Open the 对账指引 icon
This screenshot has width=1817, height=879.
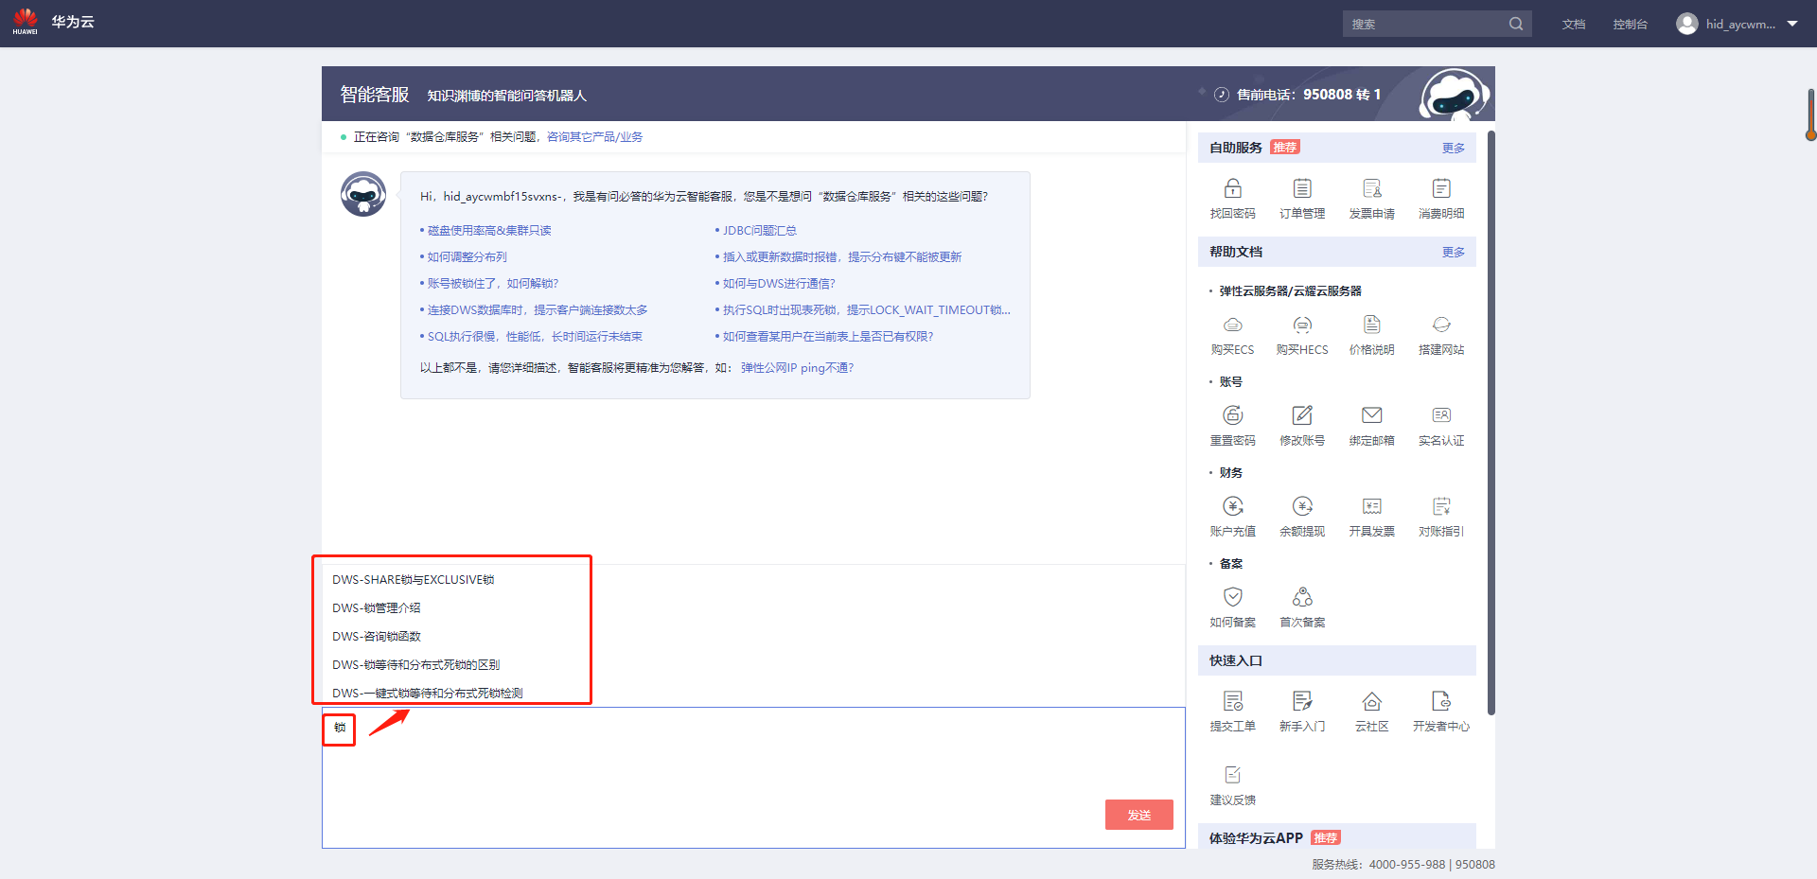pyautogui.click(x=1441, y=506)
